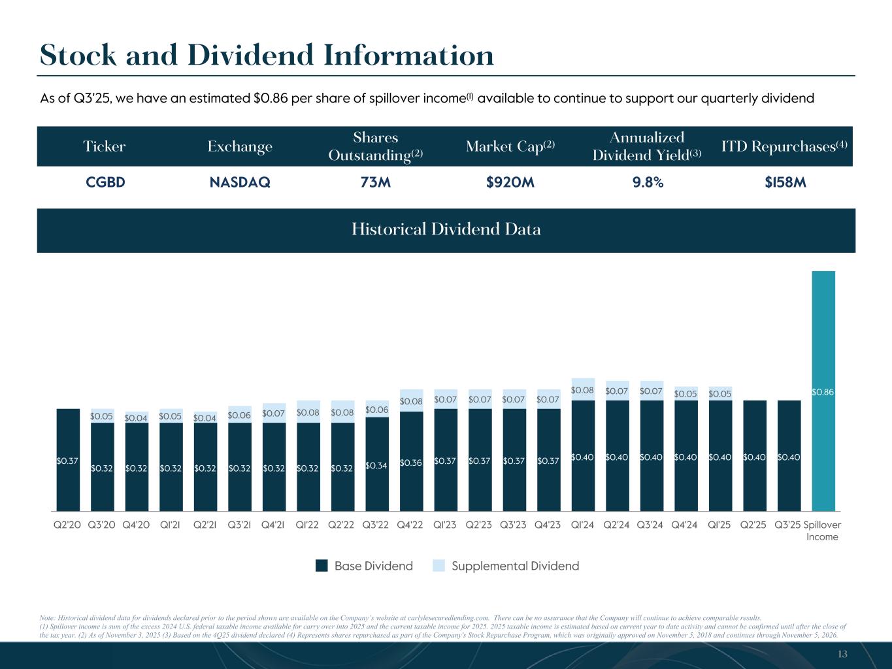This screenshot has height=669, width=892.
Task: Select the Annualized Dividend Yield header
Action: [x=647, y=146]
